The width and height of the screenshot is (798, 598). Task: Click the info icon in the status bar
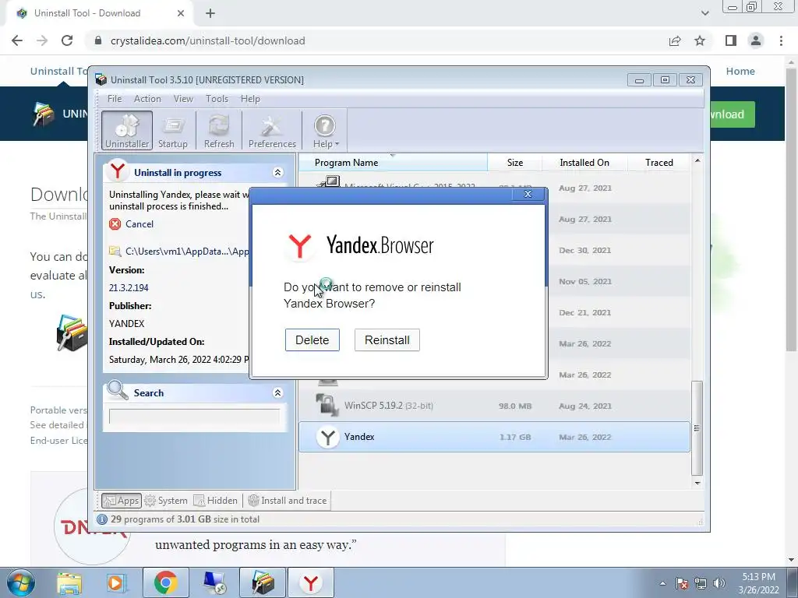[x=102, y=519]
